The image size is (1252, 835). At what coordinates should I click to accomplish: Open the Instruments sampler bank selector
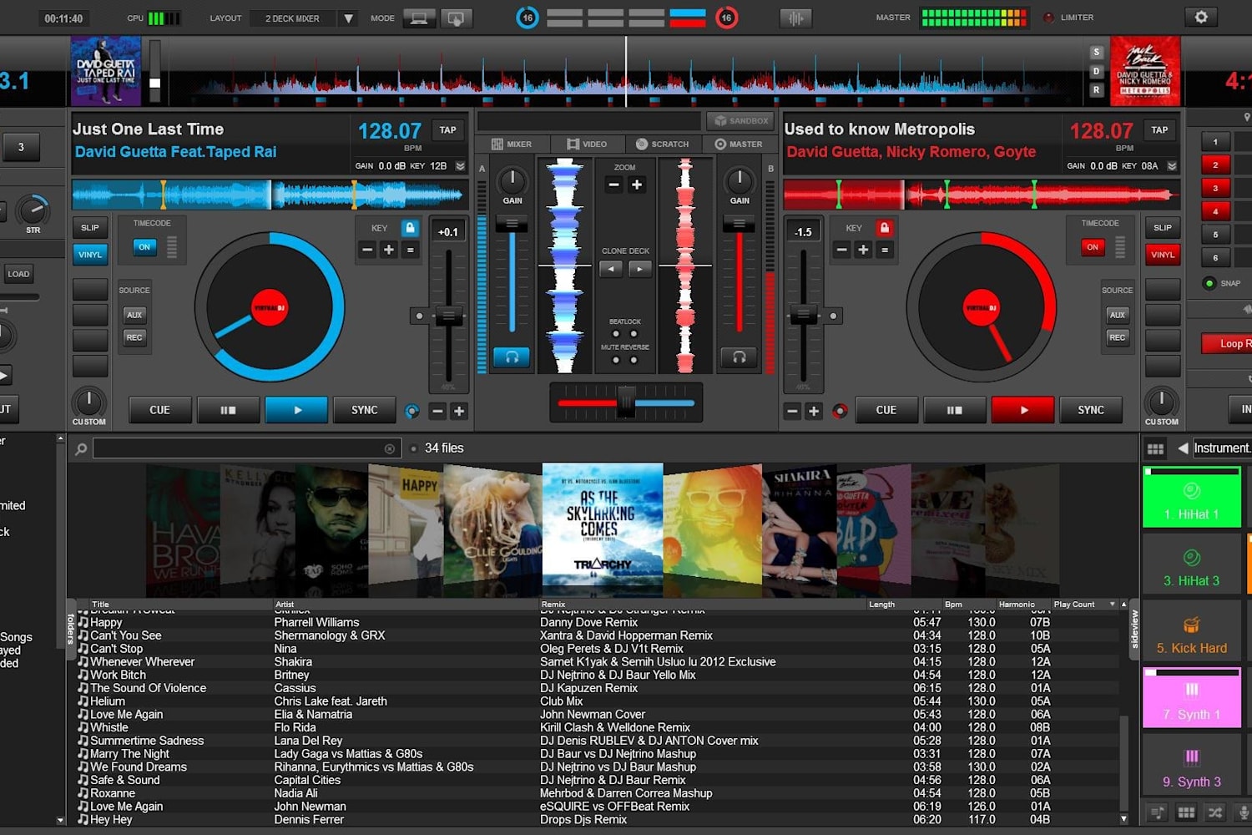(x=1222, y=448)
